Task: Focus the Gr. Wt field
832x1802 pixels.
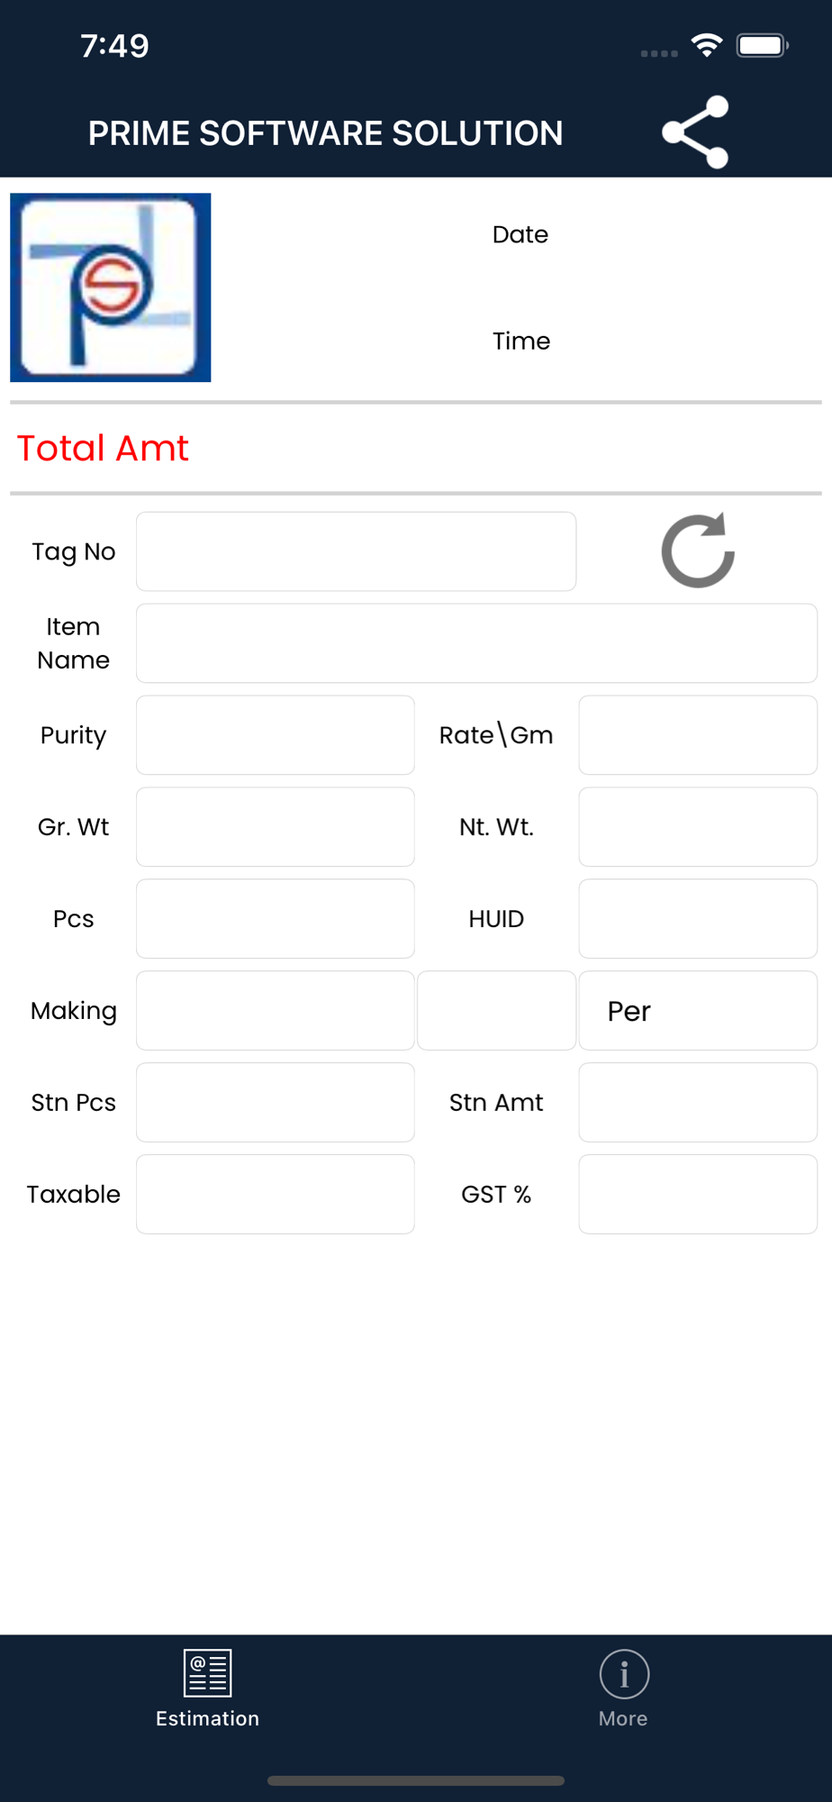Action: click(x=276, y=827)
